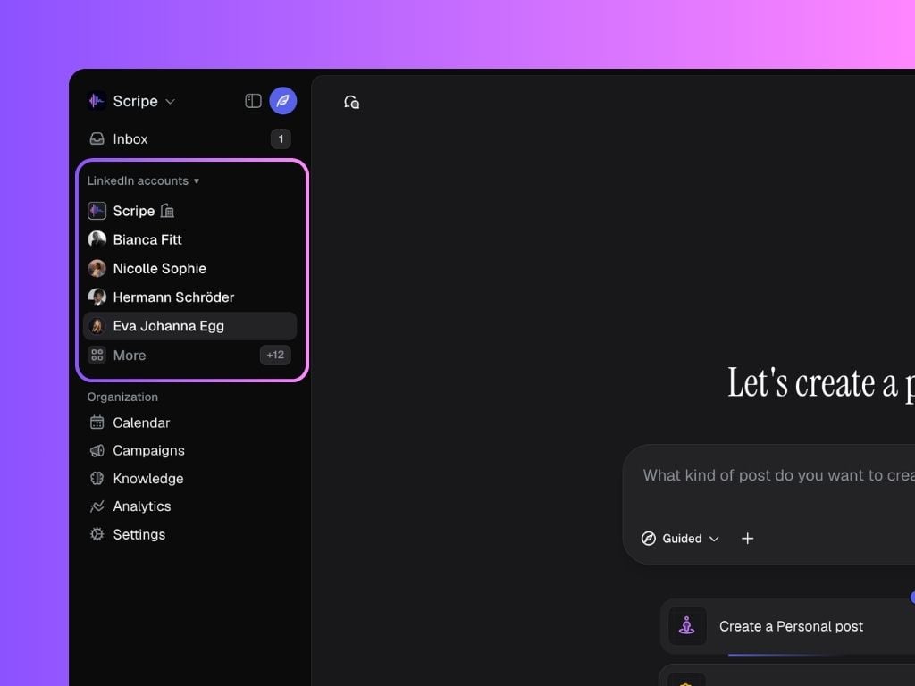This screenshot has height=686, width=915.
Task: Click the Guided compass icon
Action: click(x=649, y=539)
